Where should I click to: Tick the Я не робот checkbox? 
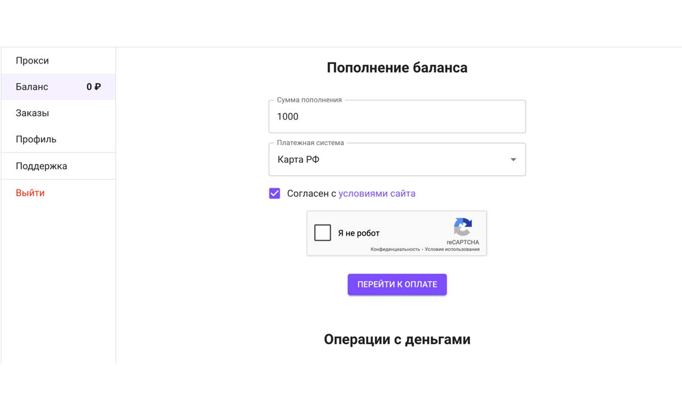pyautogui.click(x=323, y=233)
